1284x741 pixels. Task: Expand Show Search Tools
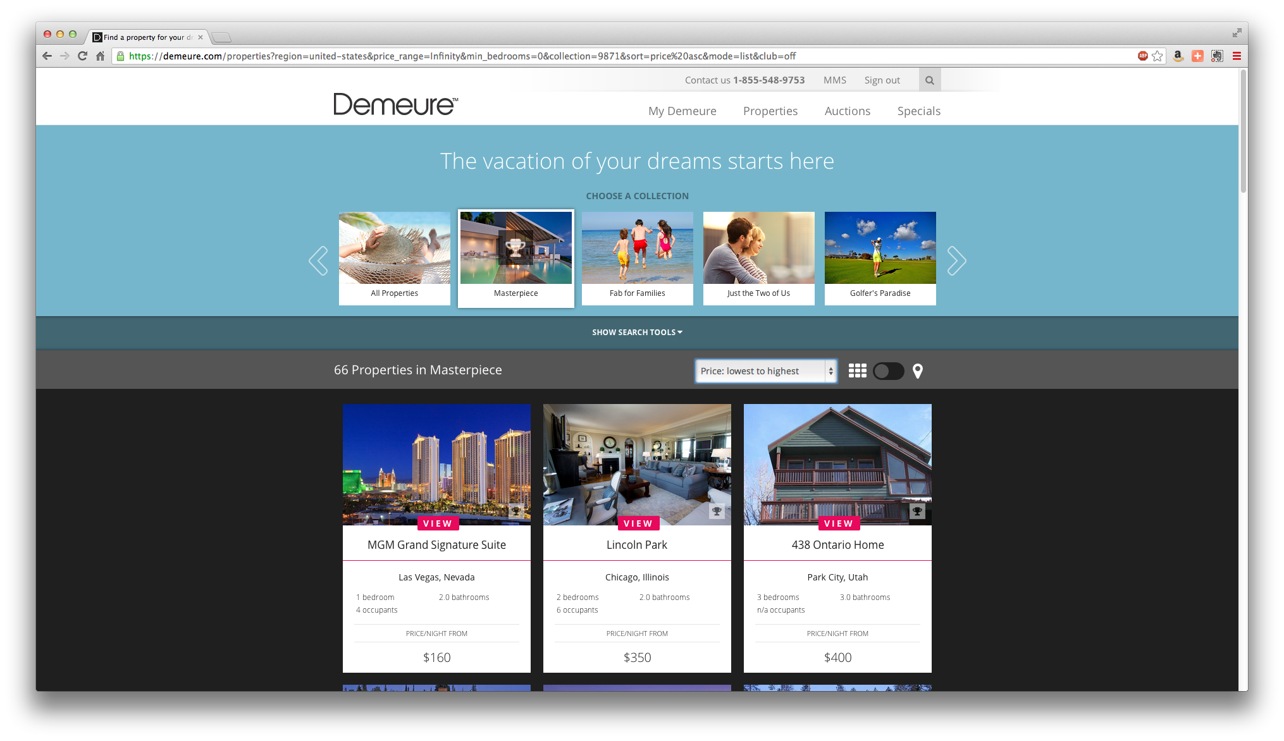pos(637,333)
